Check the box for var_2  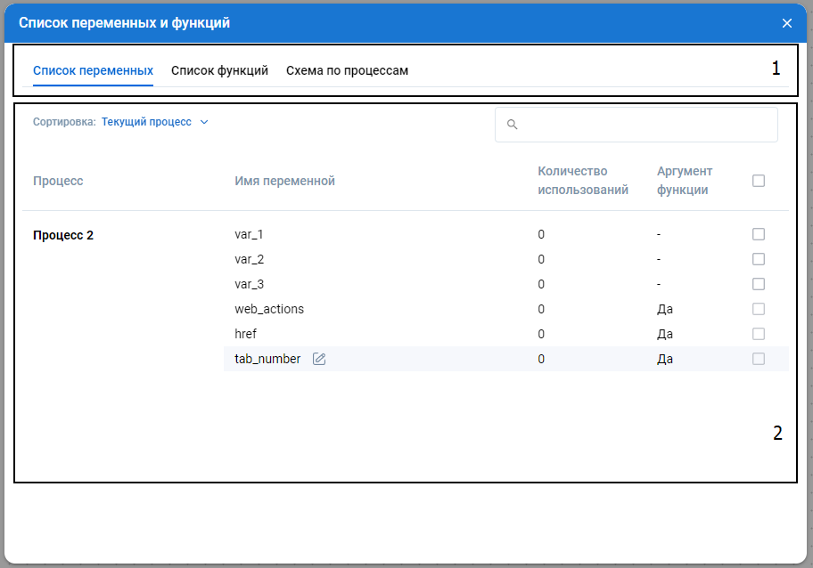[759, 259]
